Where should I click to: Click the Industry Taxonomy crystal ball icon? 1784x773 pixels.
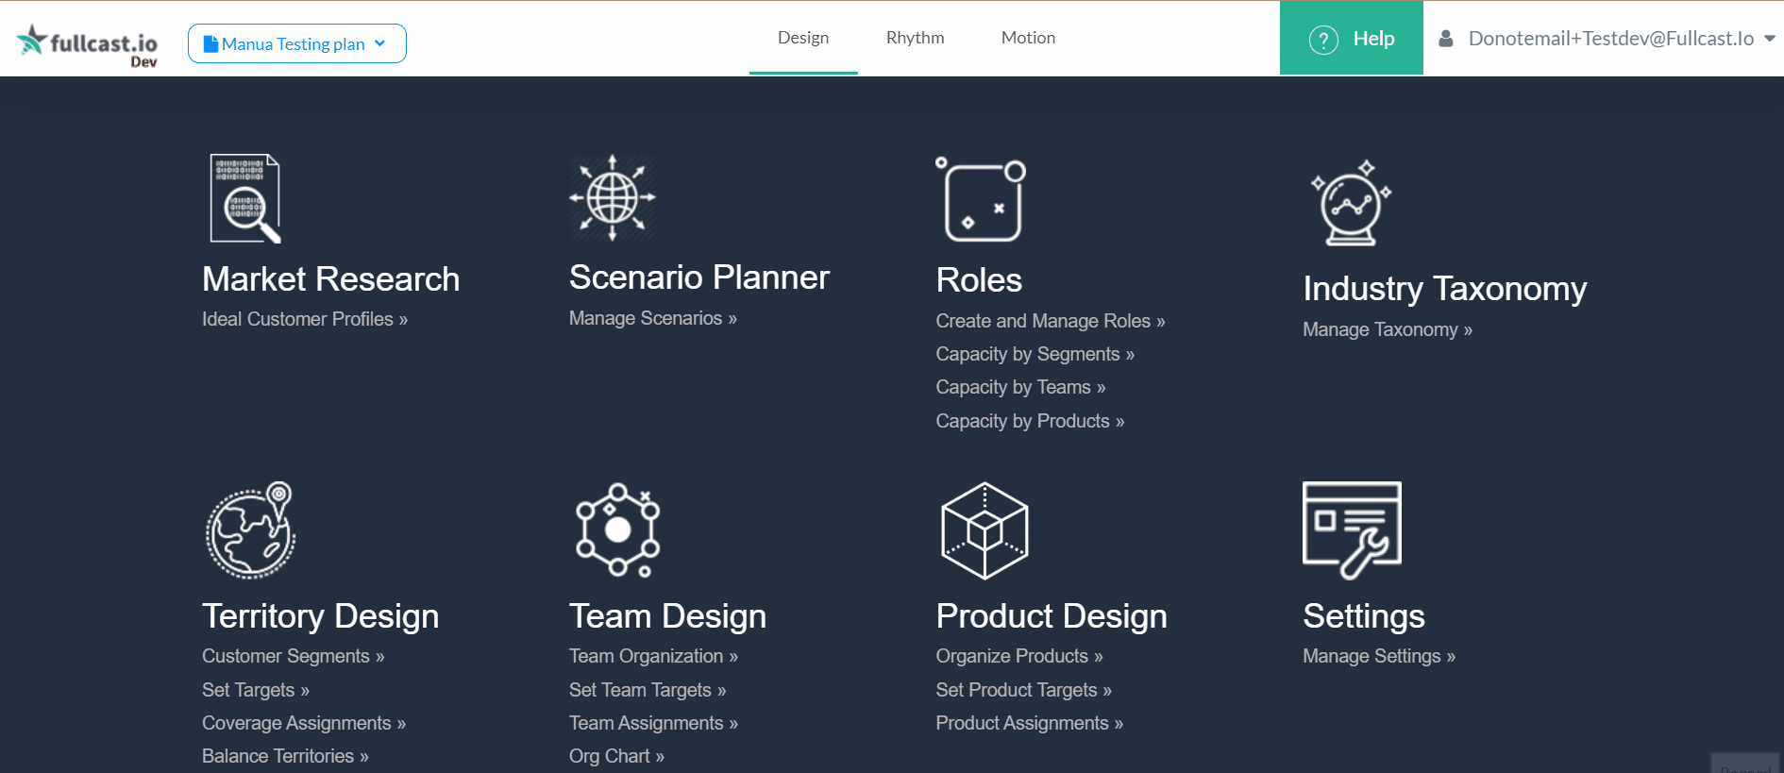pos(1351,203)
